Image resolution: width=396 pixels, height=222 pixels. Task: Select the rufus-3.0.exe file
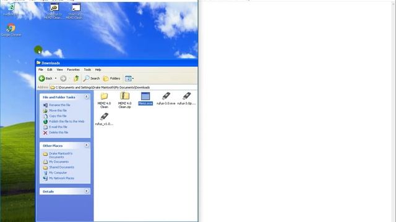point(166,99)
